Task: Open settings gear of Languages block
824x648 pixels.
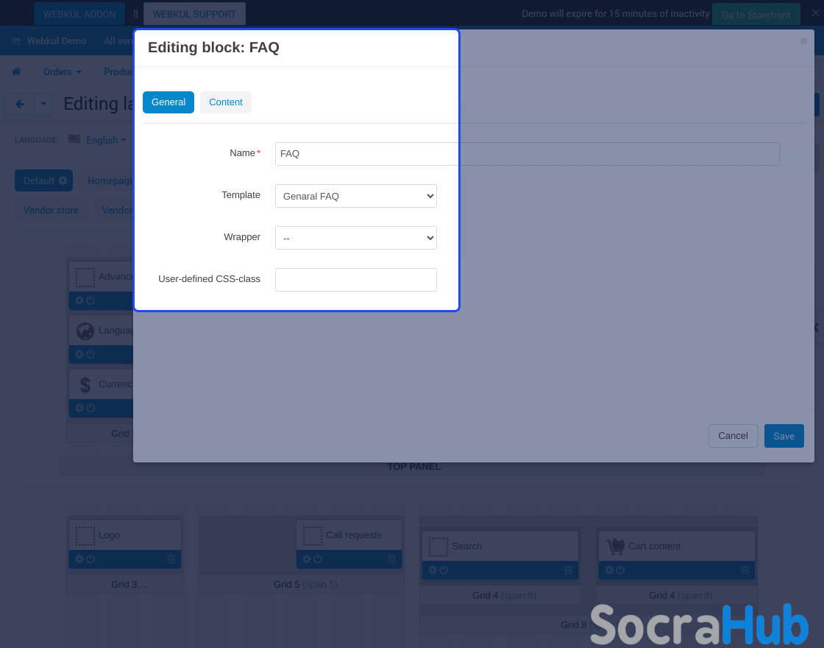Action: pos(79,354)
